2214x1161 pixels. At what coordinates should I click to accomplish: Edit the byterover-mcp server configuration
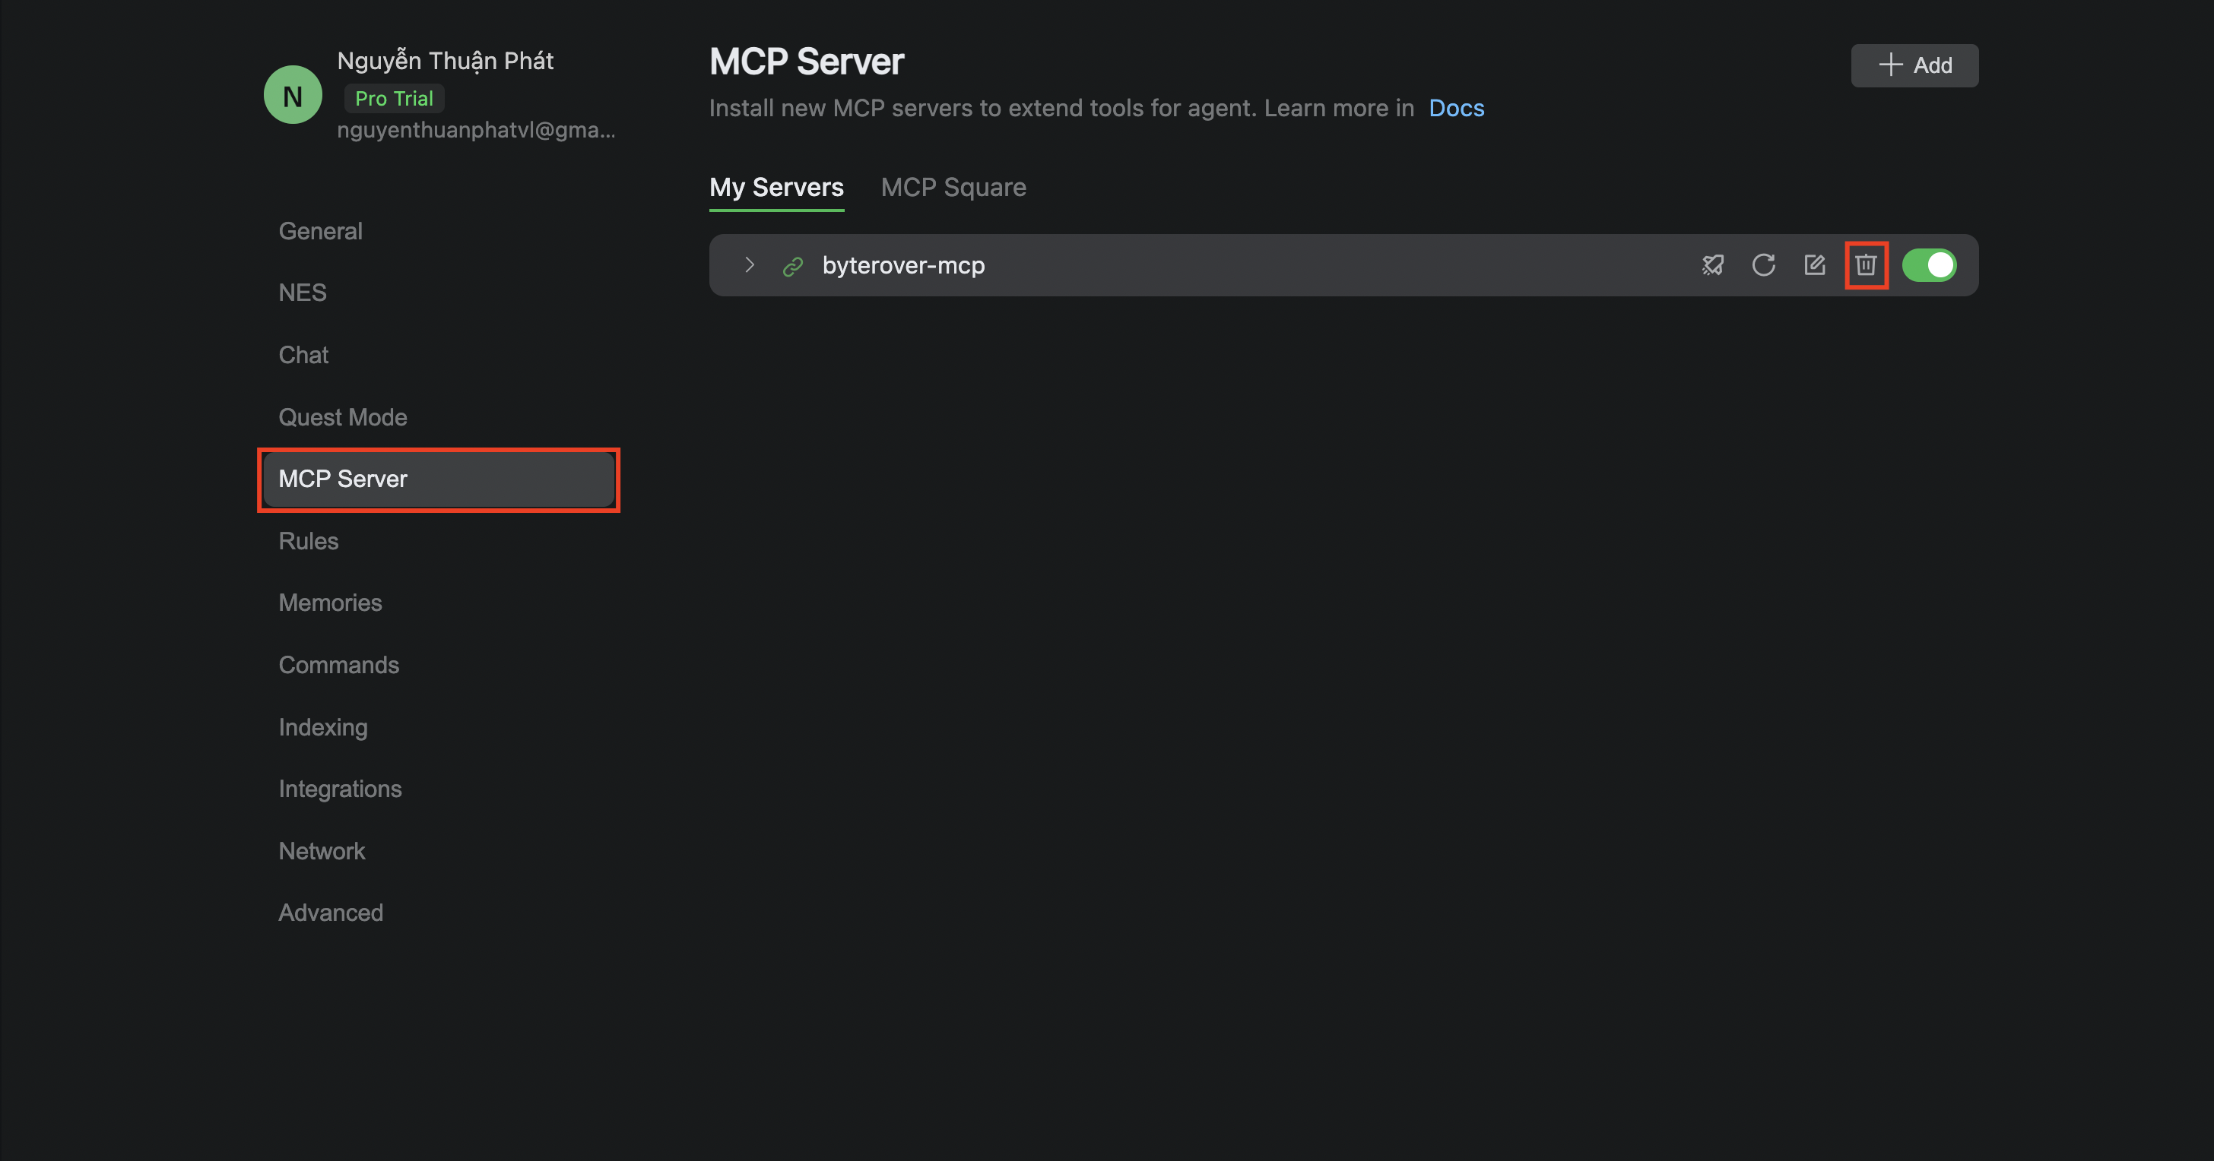pyautogui.click(x=1815, y=265)
